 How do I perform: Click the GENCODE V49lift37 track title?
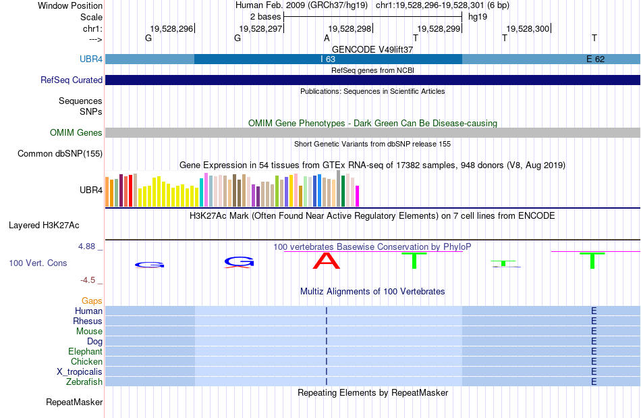point(372,49)
